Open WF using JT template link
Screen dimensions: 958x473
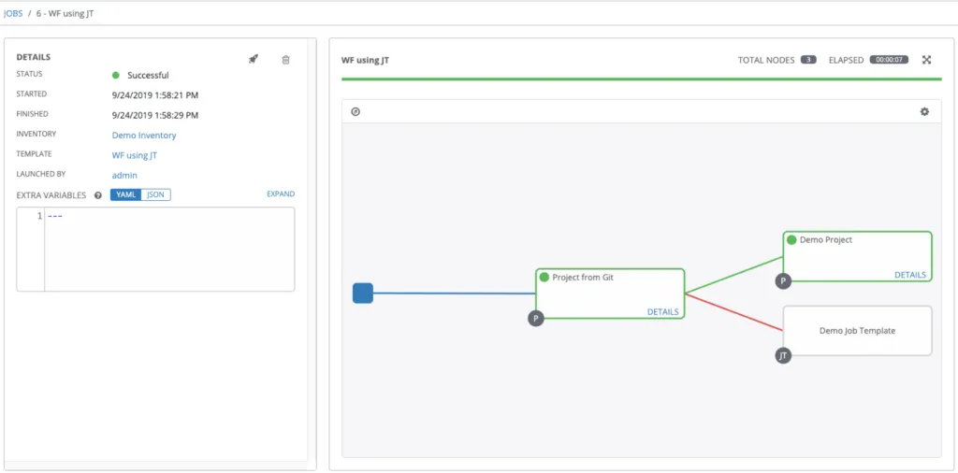coord(135,155)
